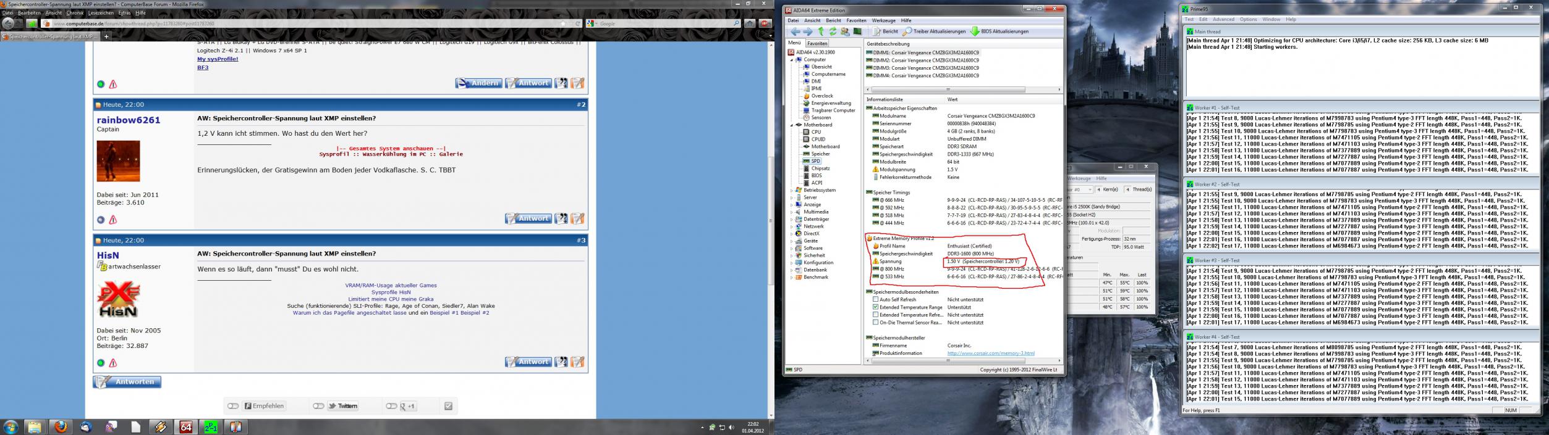The image size is (1549, 435).
Task: Open BIOS Aktualisierungen in AIDA64
Action: [999, 31]
